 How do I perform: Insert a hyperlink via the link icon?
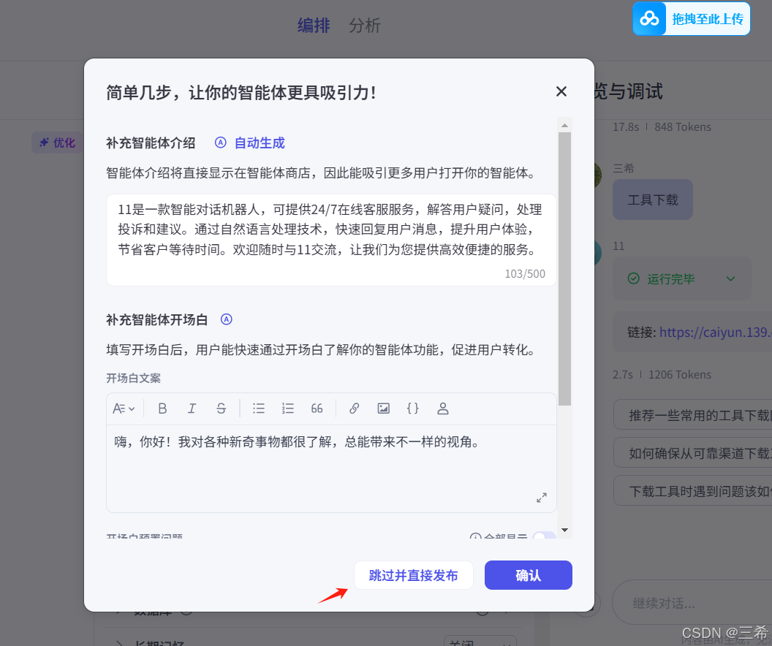click(354, 408)
